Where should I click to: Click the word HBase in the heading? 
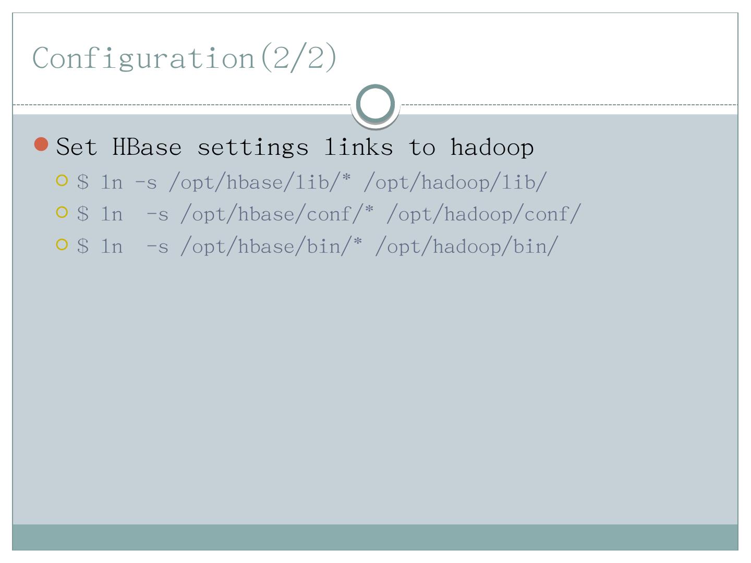pos(147,147)
